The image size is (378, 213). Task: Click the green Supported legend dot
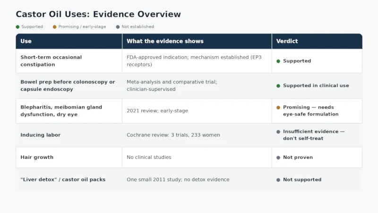coord(17,27)
